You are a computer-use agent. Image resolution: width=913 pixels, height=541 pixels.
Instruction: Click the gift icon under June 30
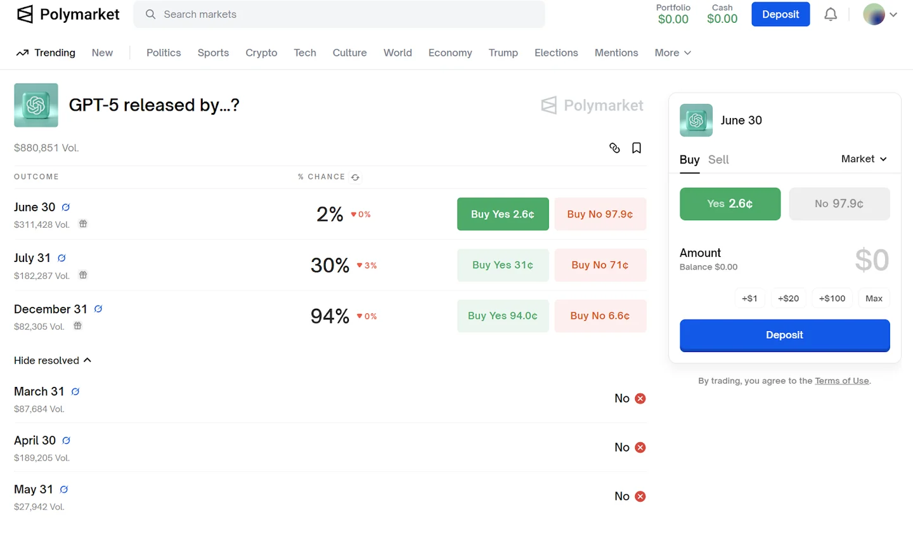83,224
